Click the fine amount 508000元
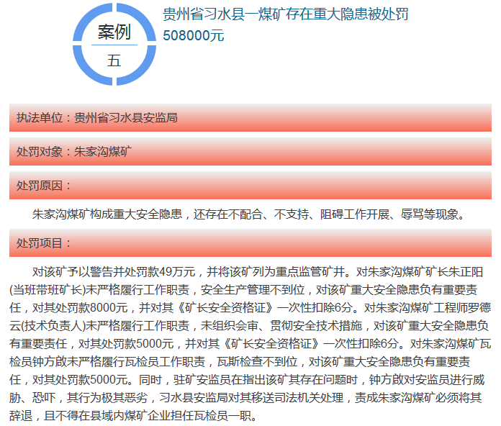This screenshot has width=501, height=426. (x=194, y=35)
